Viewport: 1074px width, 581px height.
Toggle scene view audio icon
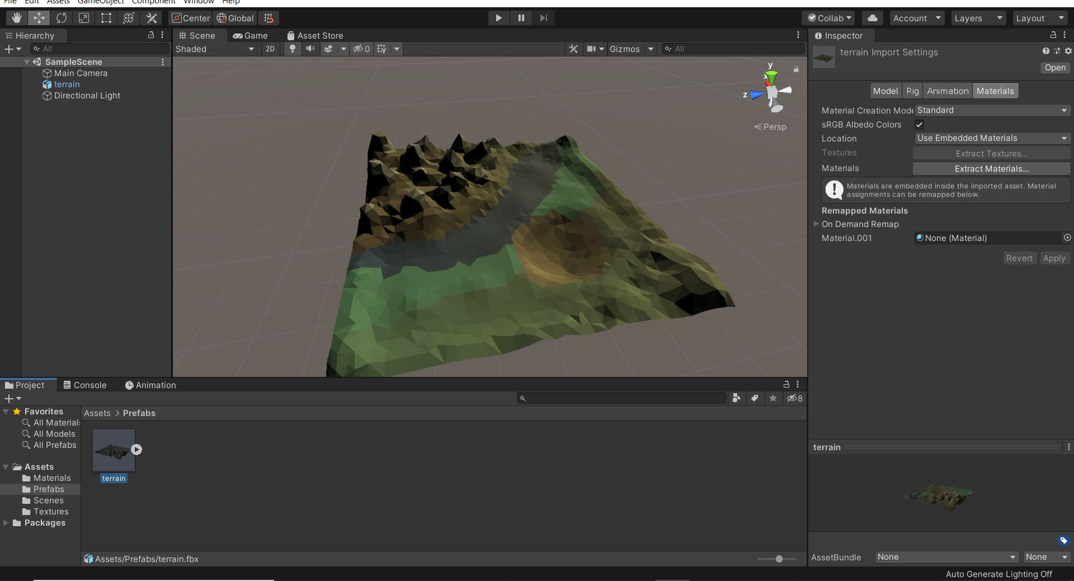tap(310, 49)
